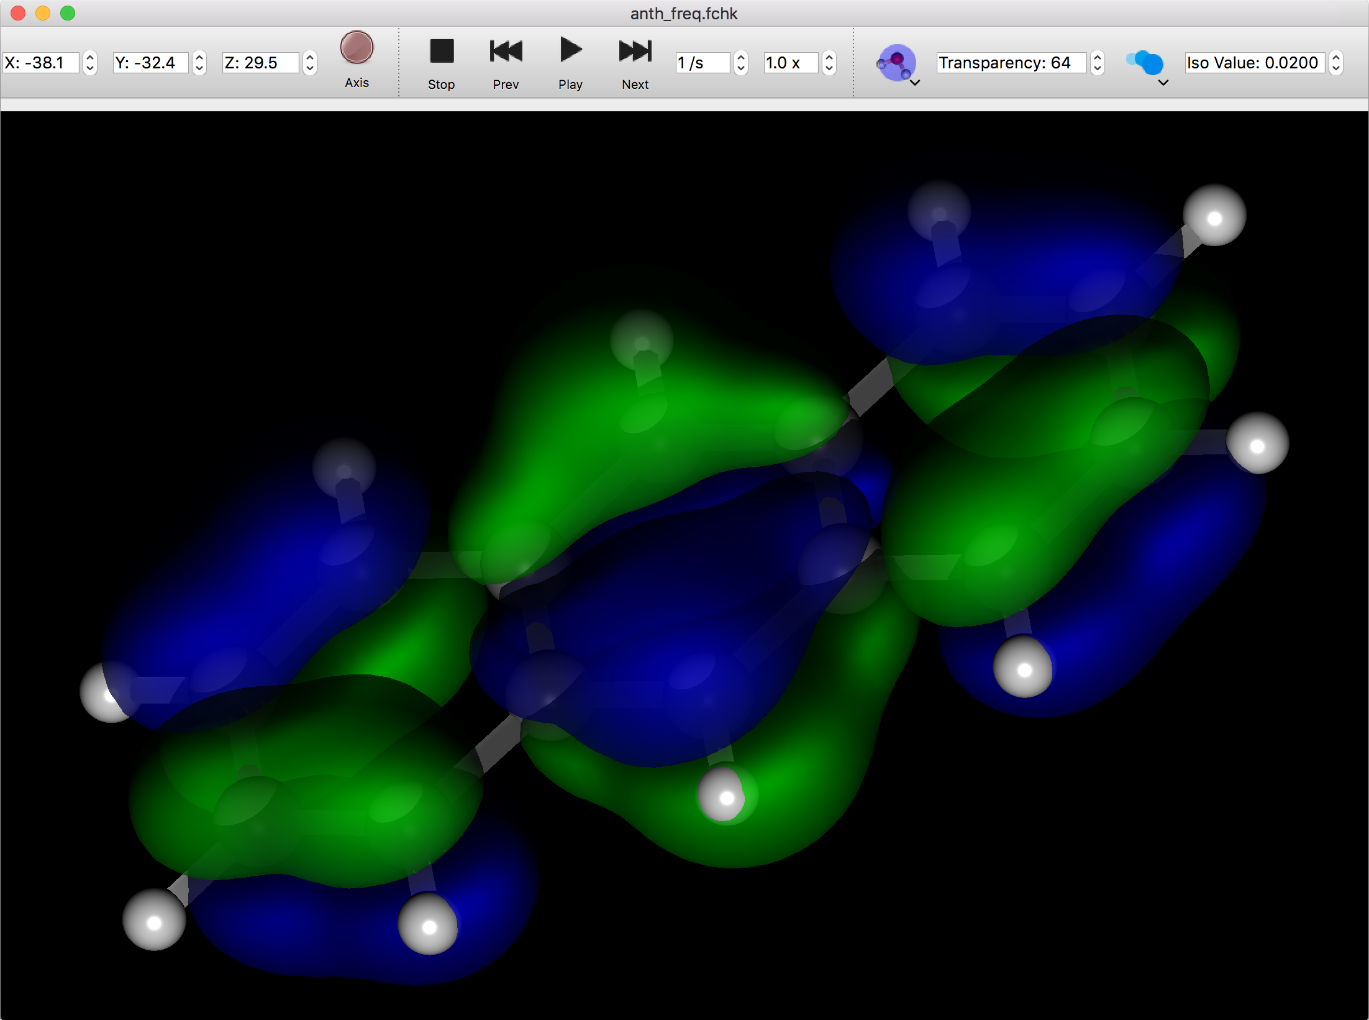Click the Iso Value: 0.0200 field
1369x1020 pixels.
click(1253, 62)
